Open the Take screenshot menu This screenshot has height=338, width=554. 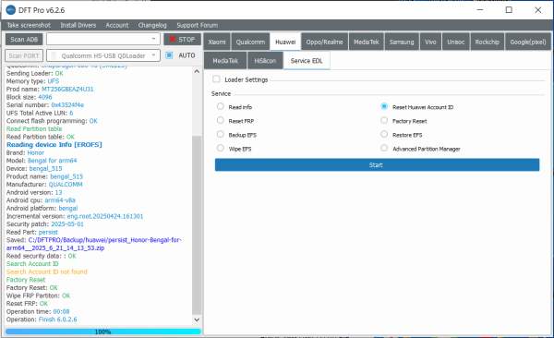(x=29, y=25)
